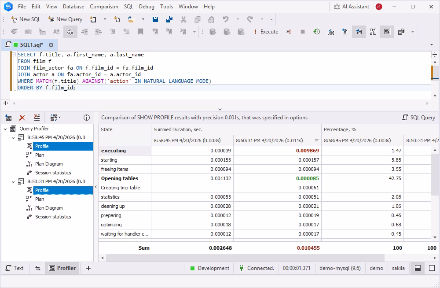This screenshot has width=440, height=288.
Task: Collapse profiler tree pane with side arrow
Action: [x=95, y=187]
